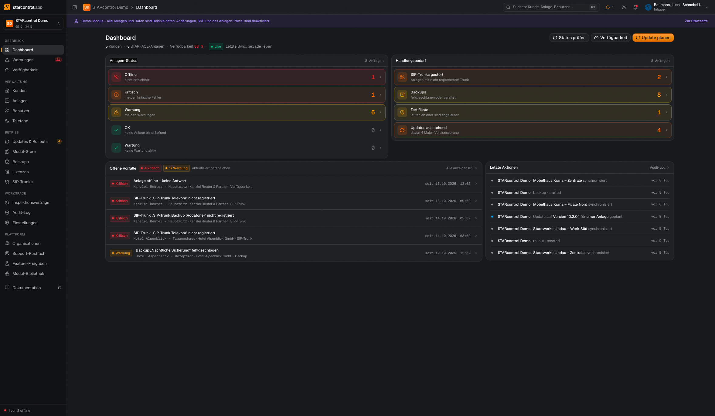The image size is (715, 416).
Task: Click Möbelhaus Kranz – Zentrale action entry
Action: coord(580,181)
